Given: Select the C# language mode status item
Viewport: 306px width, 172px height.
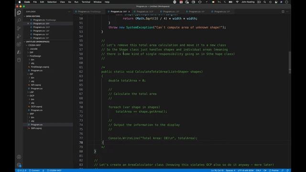Looking at the screenshot, I should click(265, 171).
